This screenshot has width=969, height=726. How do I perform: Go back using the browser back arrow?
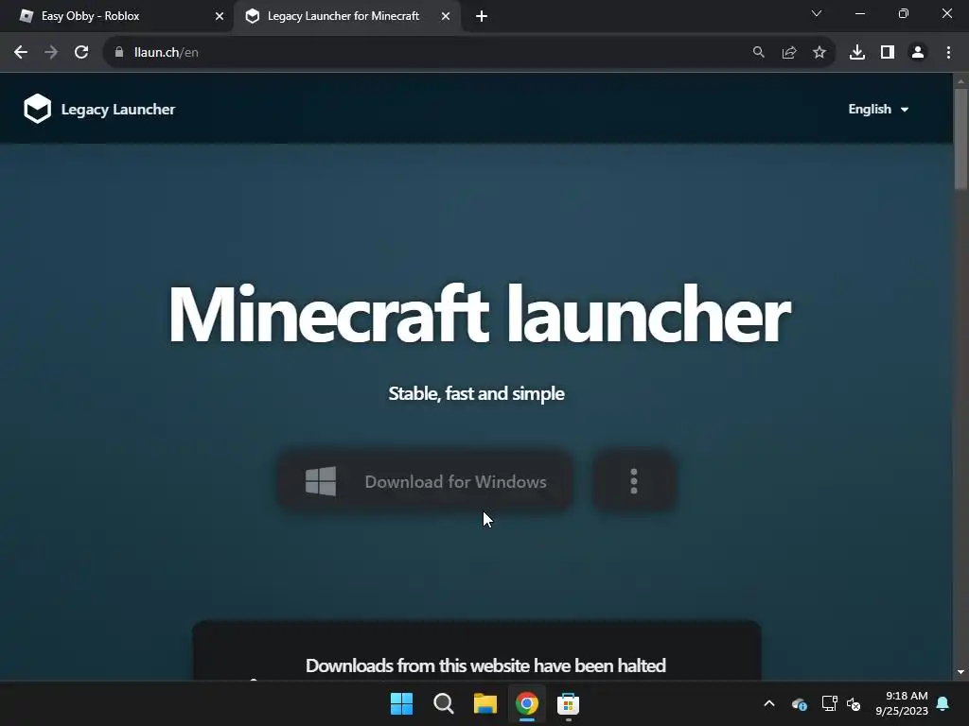click(x=21, y=53)
